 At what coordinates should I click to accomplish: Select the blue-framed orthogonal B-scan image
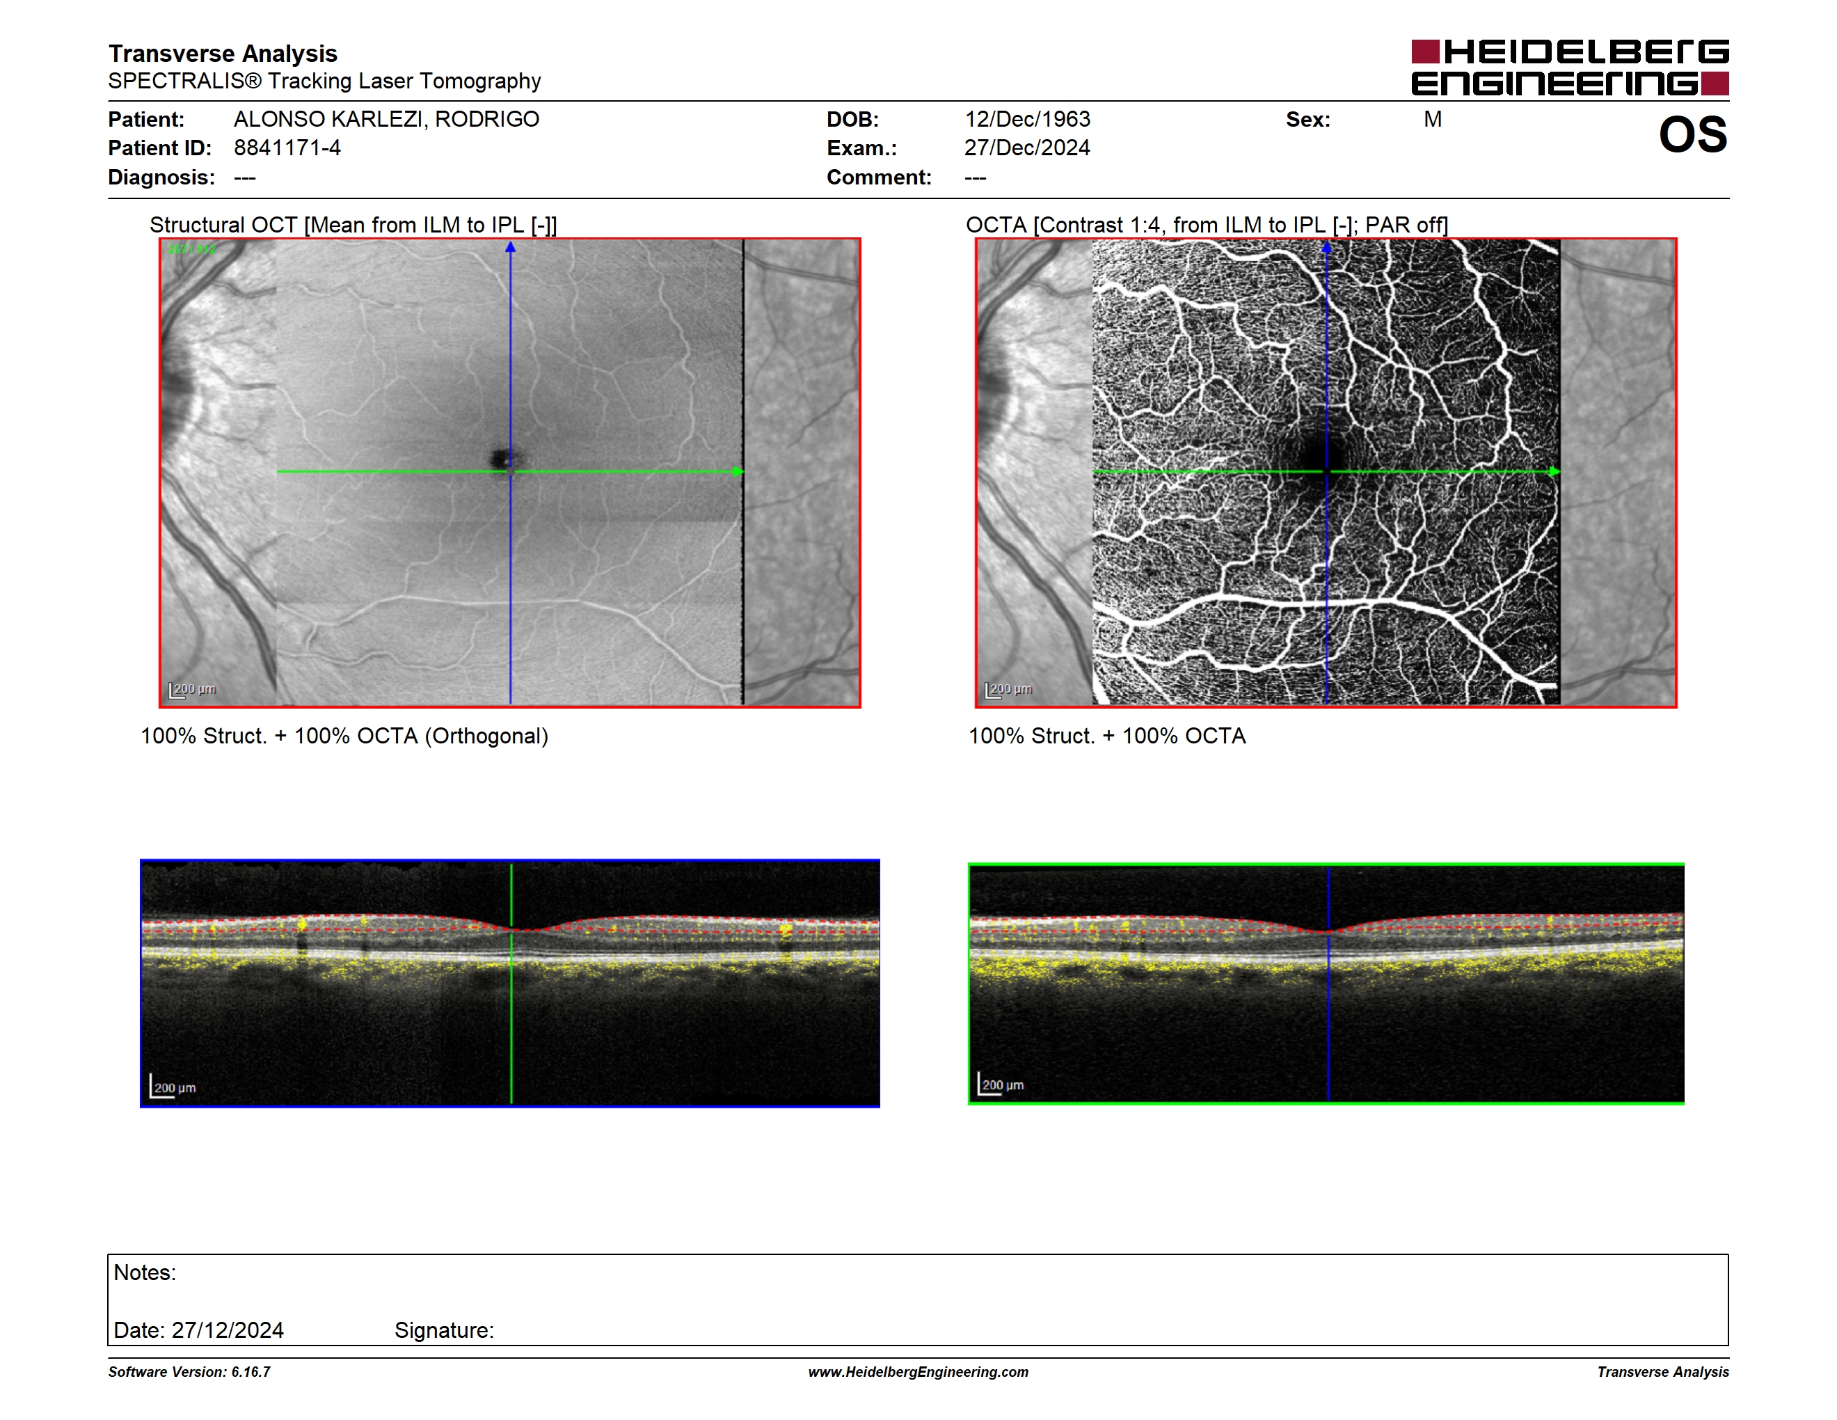tap(510, 983)
